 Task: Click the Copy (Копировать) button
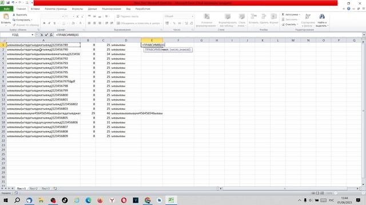pos(21,20)
